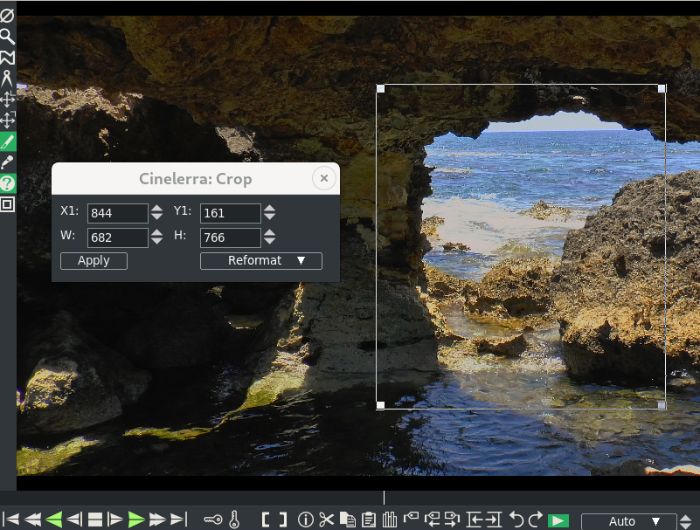This screenshot has height=530, width=700.
Task: Select the edit mask tool
Action: (x=7, y=58)
